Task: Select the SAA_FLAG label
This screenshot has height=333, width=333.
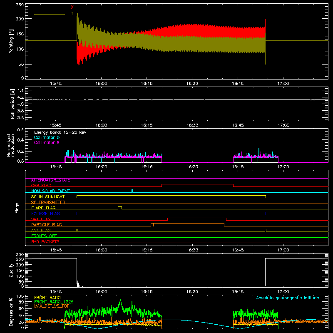Action: (x=41, y=219)
